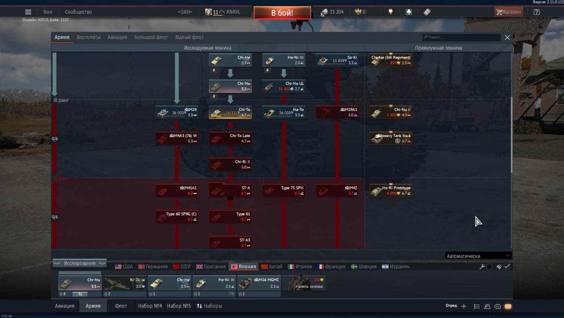Click the player avatar icon

pyautogui.click(x=208, y=12)
